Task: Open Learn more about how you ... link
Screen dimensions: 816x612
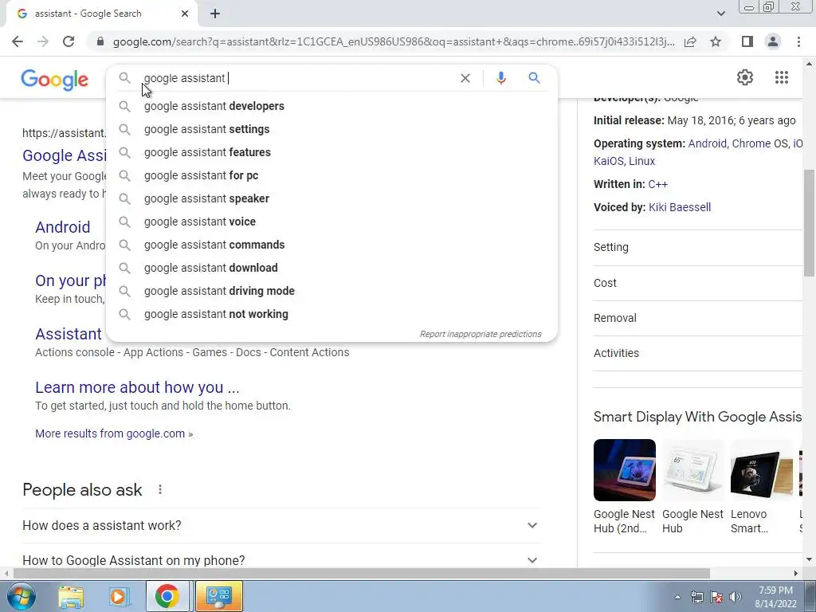Action: (137, 387)
